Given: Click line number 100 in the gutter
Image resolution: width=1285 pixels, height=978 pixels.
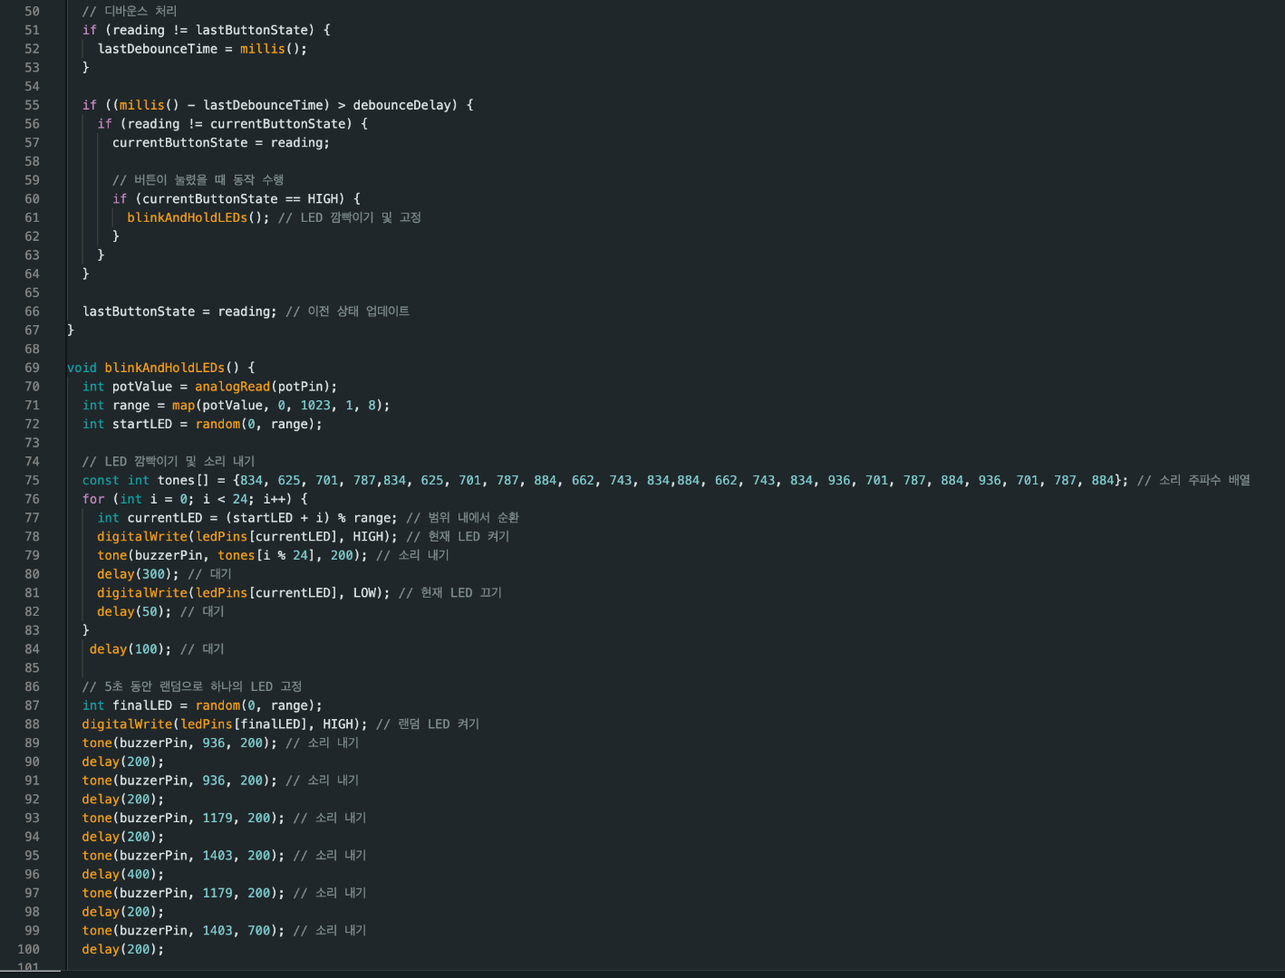Looking at the screenshot, I should click(x=28, y=949).
